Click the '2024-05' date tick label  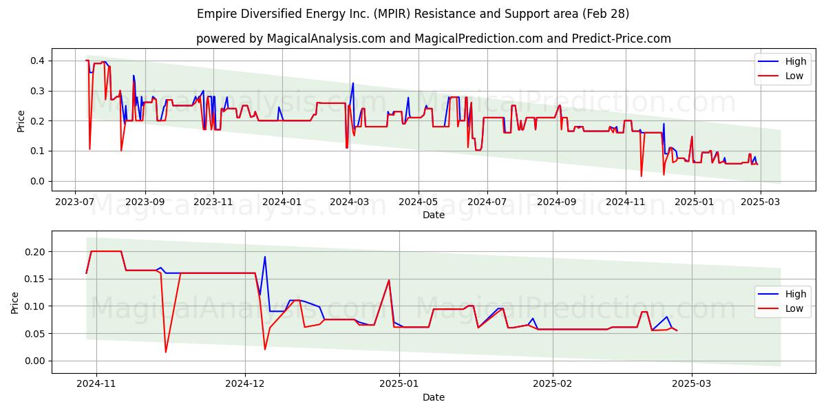419,203
